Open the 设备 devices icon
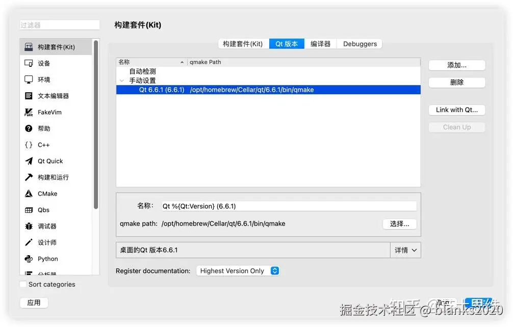513x327 pixels. point(29,63)
